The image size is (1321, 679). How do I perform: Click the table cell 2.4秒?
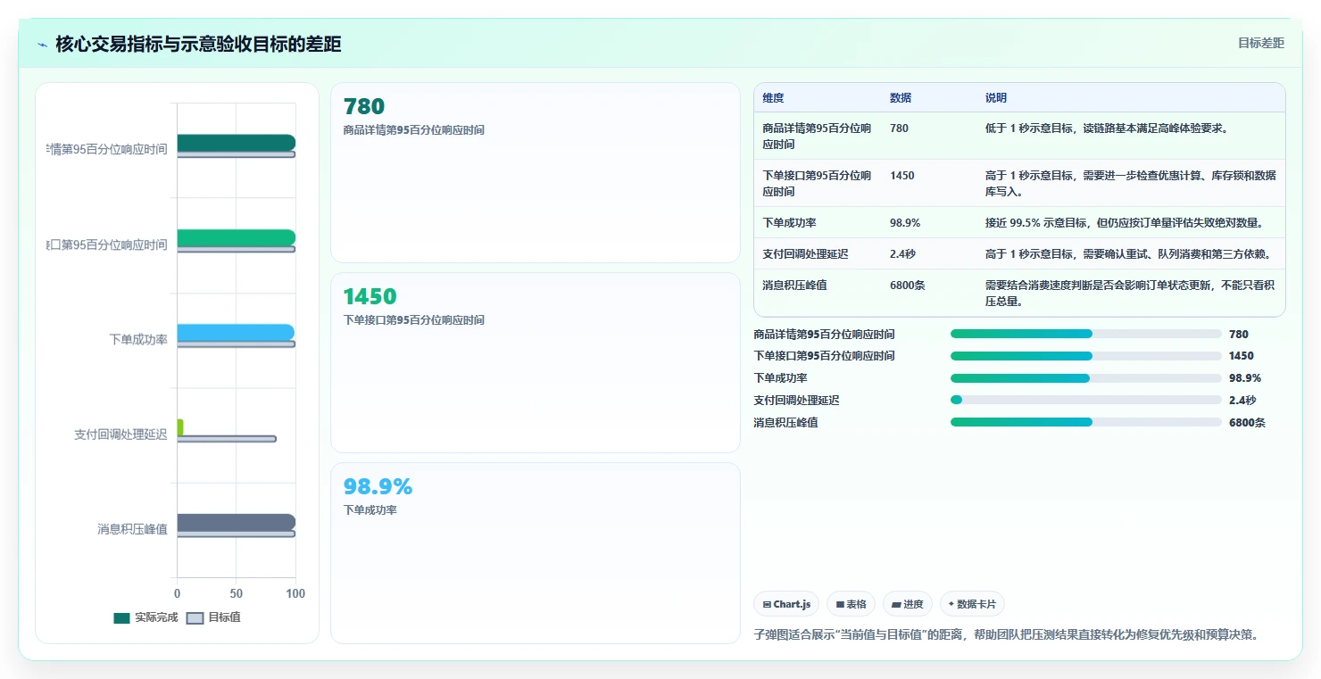(x=902, y=254)
